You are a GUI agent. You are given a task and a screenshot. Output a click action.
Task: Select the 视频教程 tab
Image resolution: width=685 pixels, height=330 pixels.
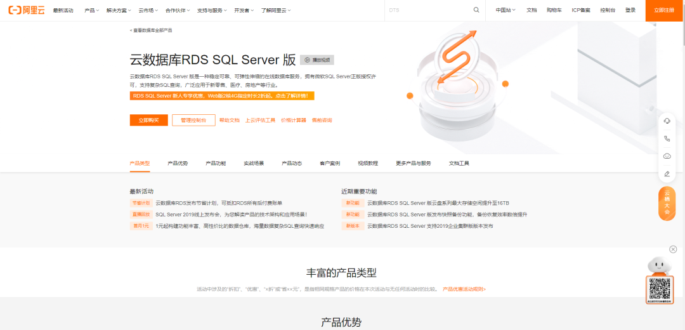(368, 164)
